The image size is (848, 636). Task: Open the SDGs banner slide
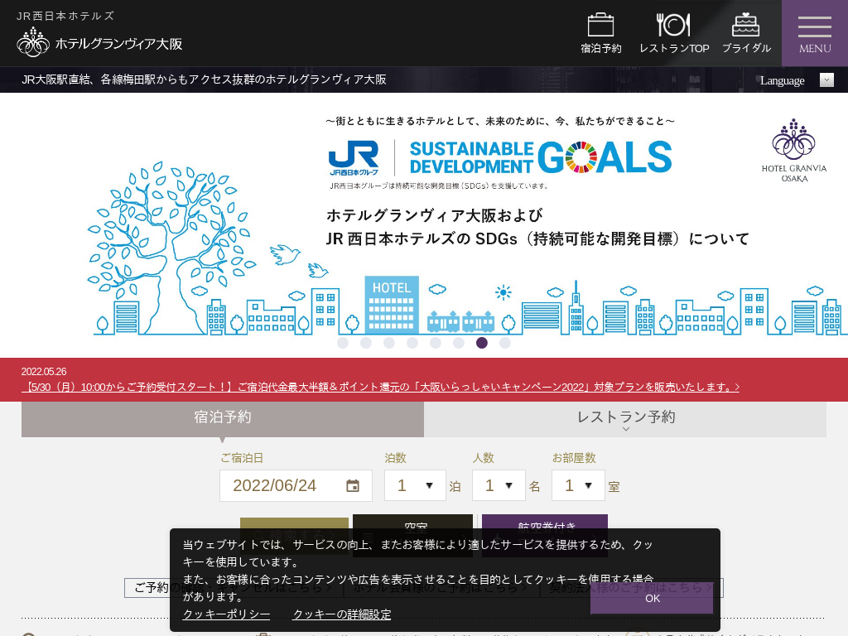(424, 225)
